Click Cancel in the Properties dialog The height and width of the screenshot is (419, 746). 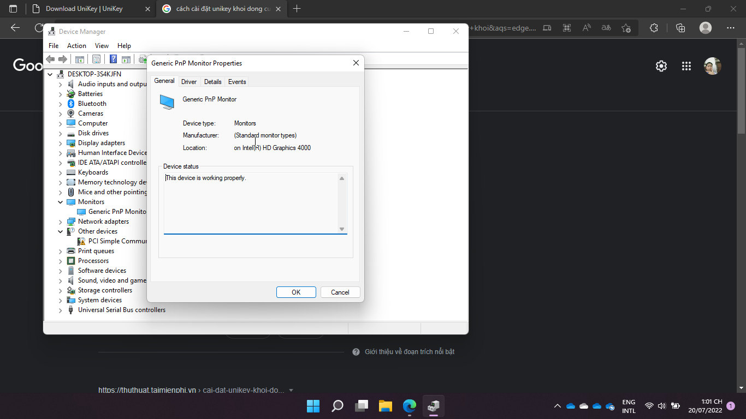tap(340, 292)
